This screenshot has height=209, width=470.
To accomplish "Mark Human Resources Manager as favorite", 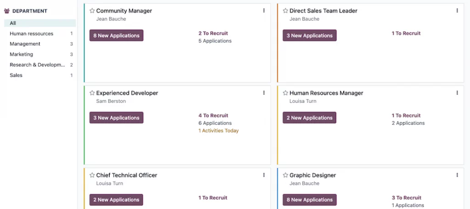I will [285, 93].
